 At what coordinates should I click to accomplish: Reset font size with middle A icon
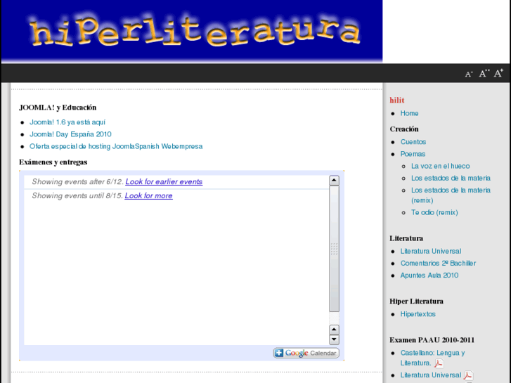click(x=484, y=73)
